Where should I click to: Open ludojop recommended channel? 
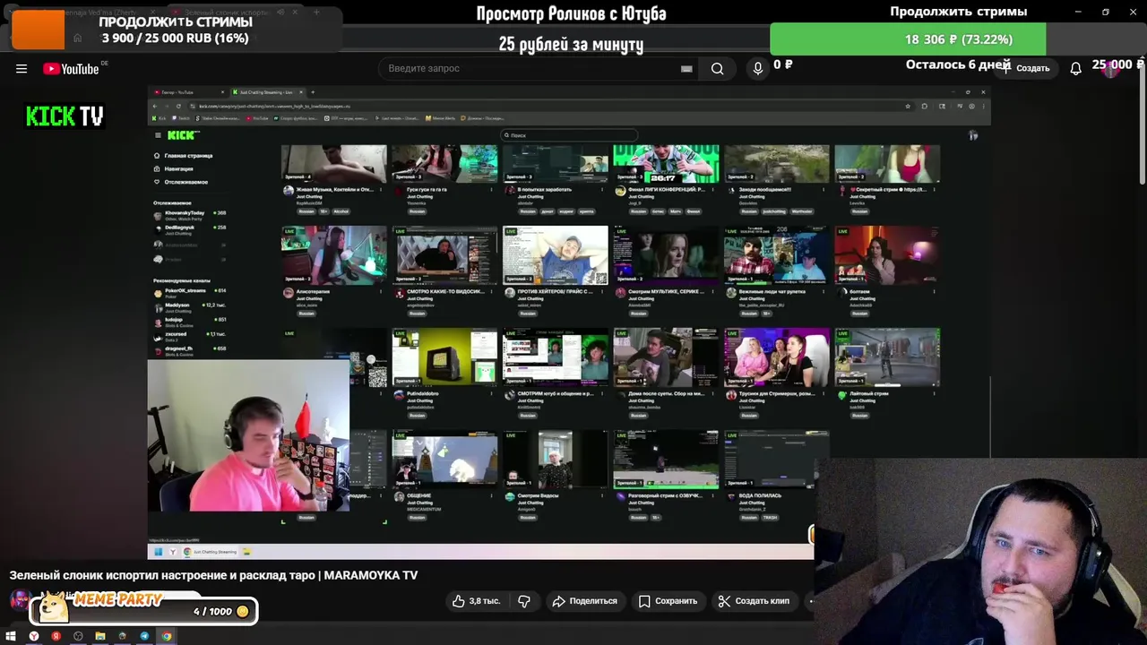point(190,321)
